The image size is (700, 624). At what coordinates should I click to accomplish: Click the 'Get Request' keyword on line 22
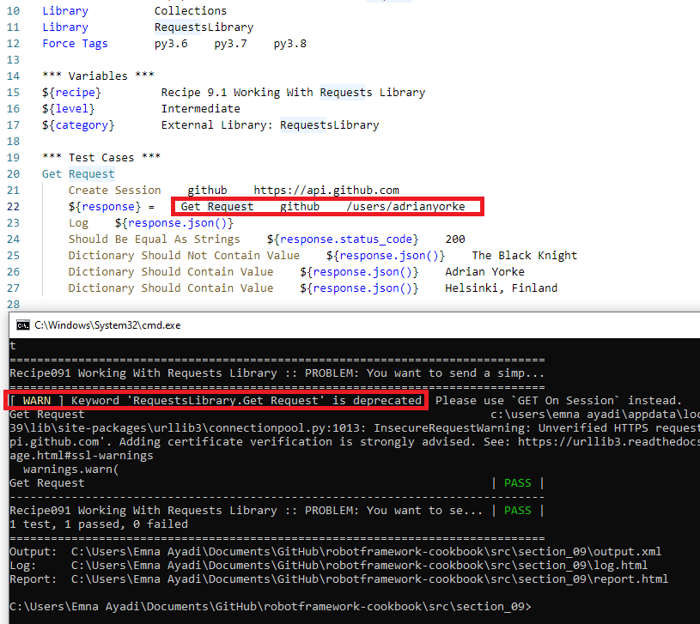tap(217, 207)
